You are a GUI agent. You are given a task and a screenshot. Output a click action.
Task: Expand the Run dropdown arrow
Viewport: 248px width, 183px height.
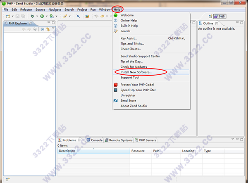point(47,16)
